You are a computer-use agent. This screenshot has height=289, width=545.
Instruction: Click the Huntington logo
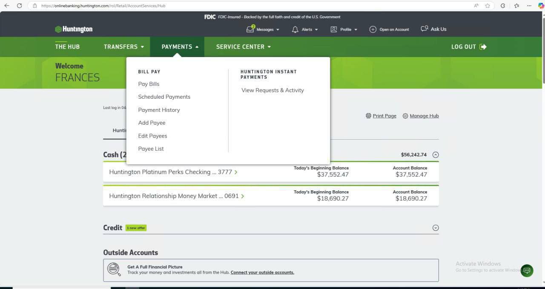74,29
